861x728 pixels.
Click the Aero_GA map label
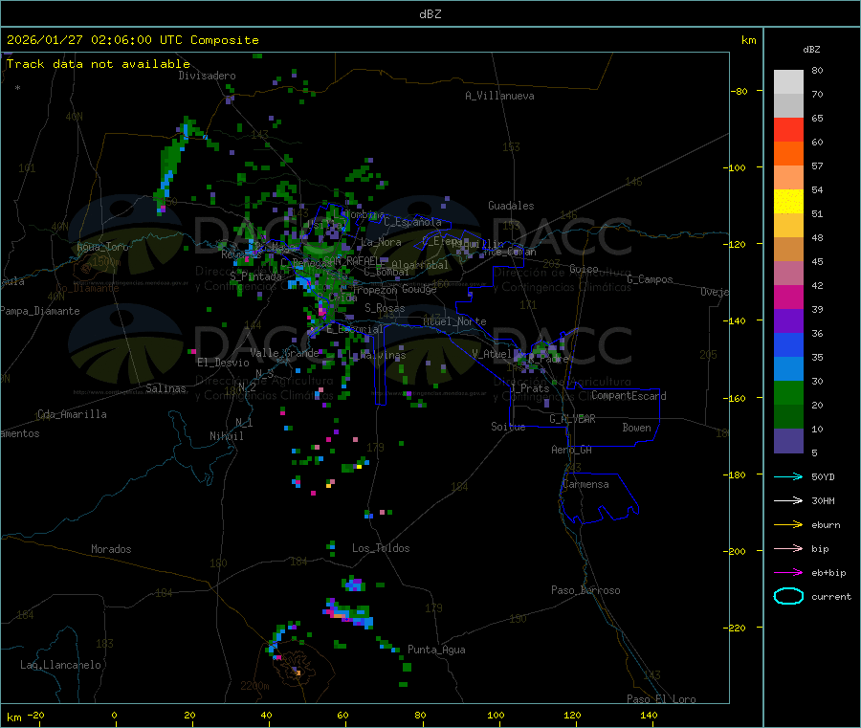572,450
